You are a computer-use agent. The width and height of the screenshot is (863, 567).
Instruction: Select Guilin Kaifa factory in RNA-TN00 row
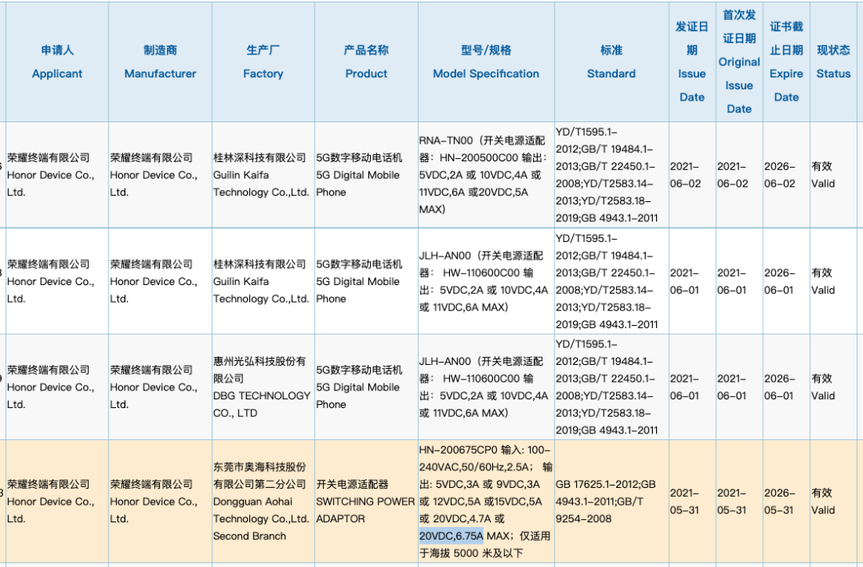pyautogui.click(x=263, y=175)
